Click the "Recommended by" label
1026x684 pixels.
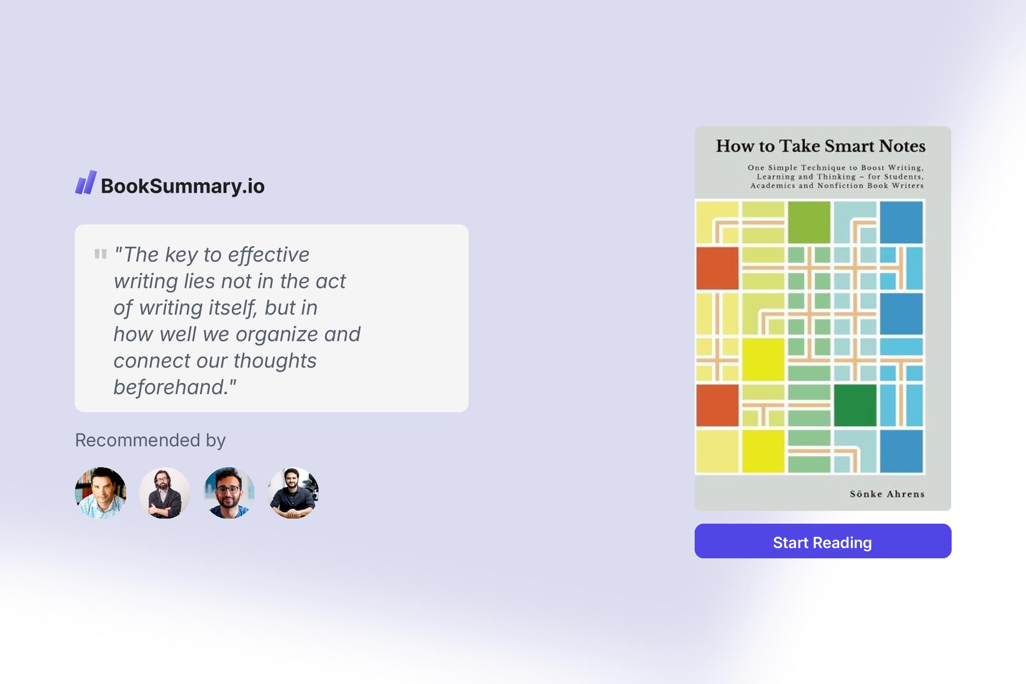150,440
